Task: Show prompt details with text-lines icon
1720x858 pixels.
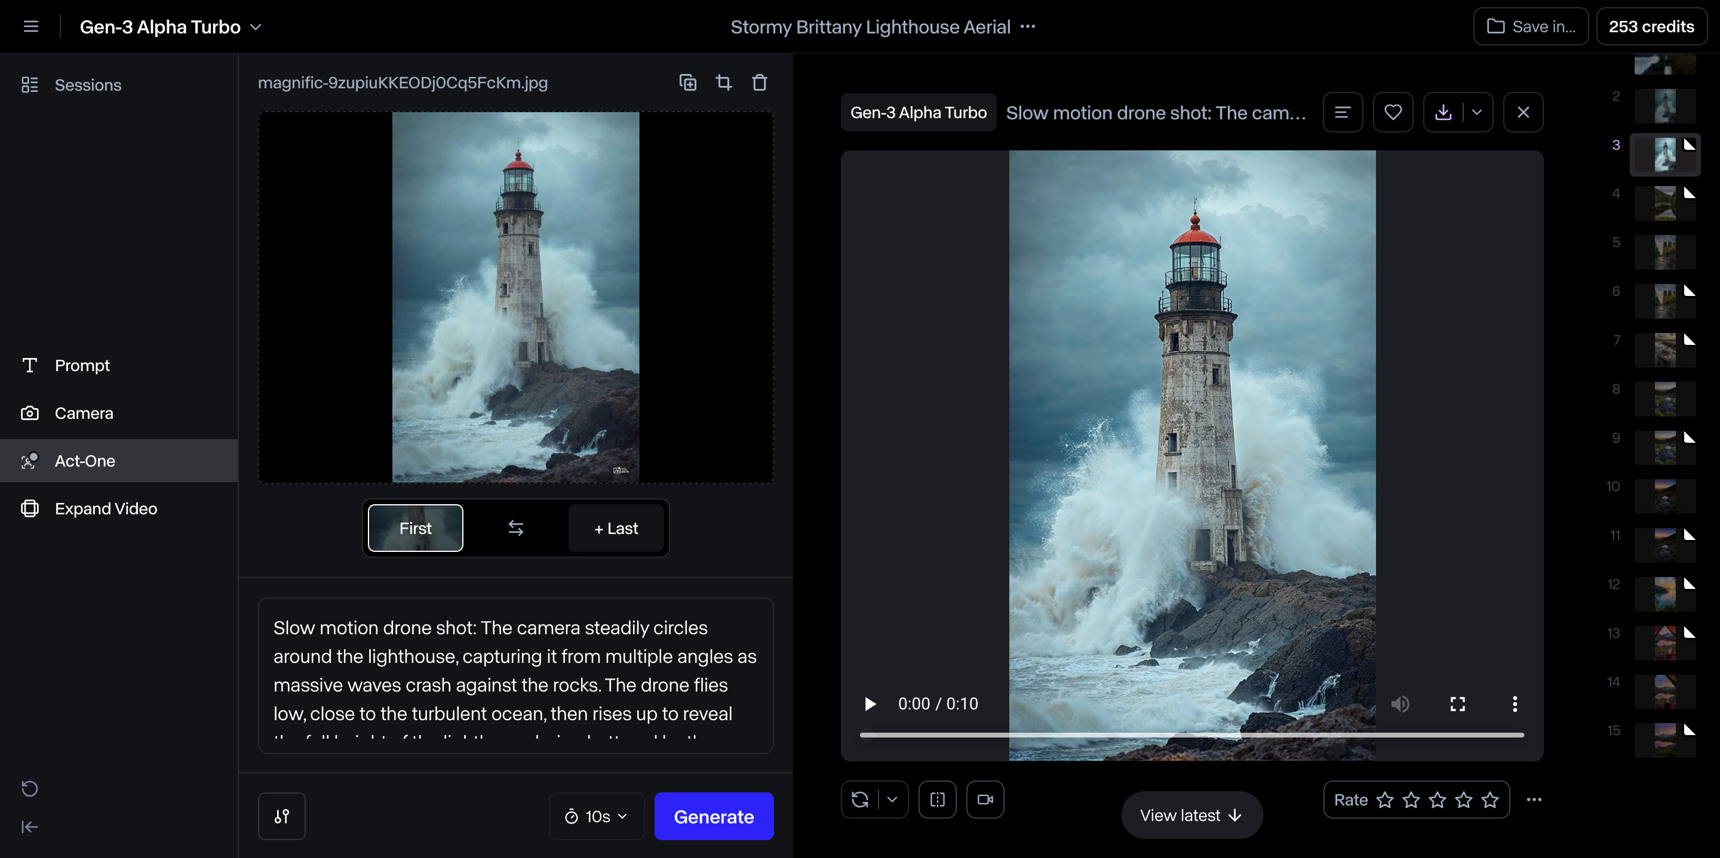Action: [x=1342, y=112]
